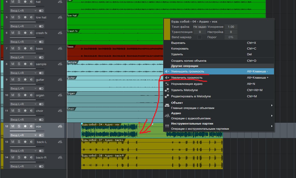Click Вырезать in the context menu
Screen dimensions: 296x178
point(219,43)
